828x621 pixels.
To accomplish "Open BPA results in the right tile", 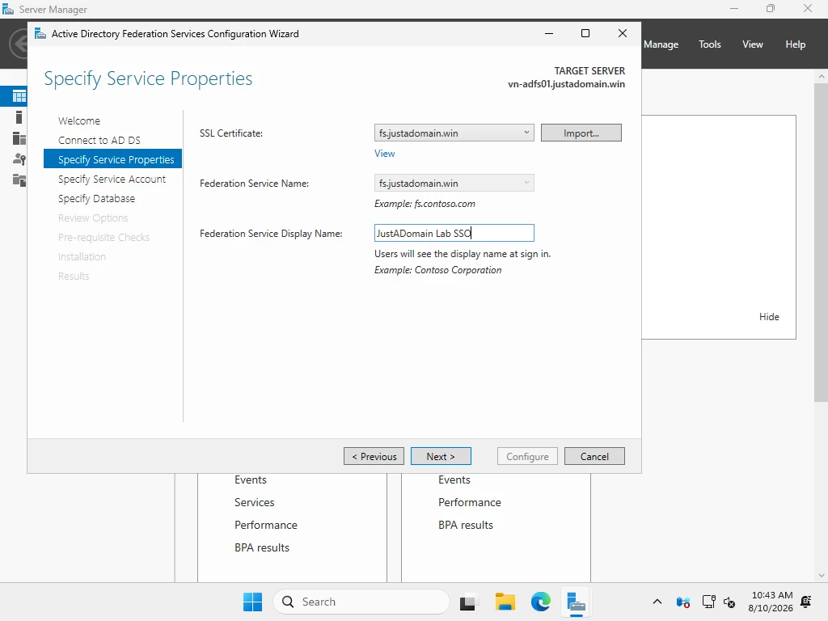I will (465, 526).
